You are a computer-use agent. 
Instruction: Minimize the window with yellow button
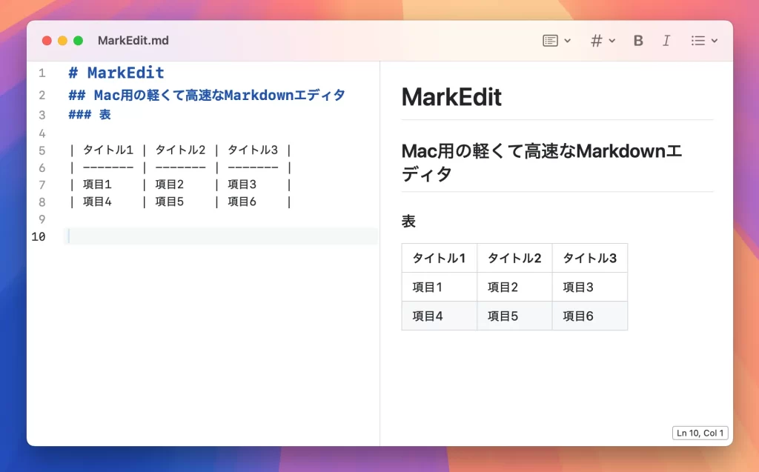62,41
